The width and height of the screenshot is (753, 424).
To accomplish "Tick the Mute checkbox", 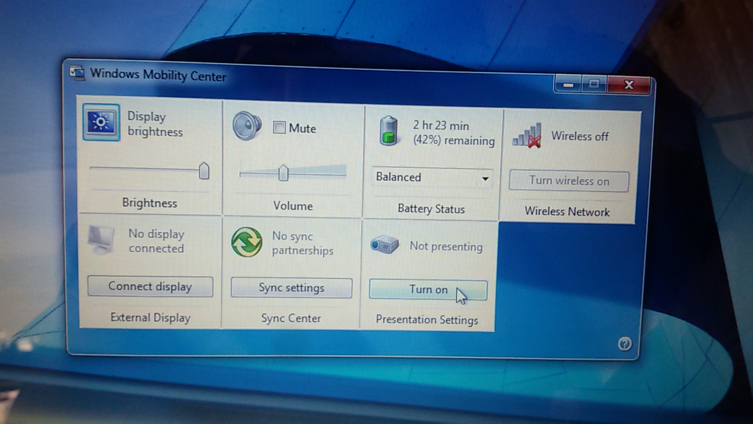I will (279, 128).
